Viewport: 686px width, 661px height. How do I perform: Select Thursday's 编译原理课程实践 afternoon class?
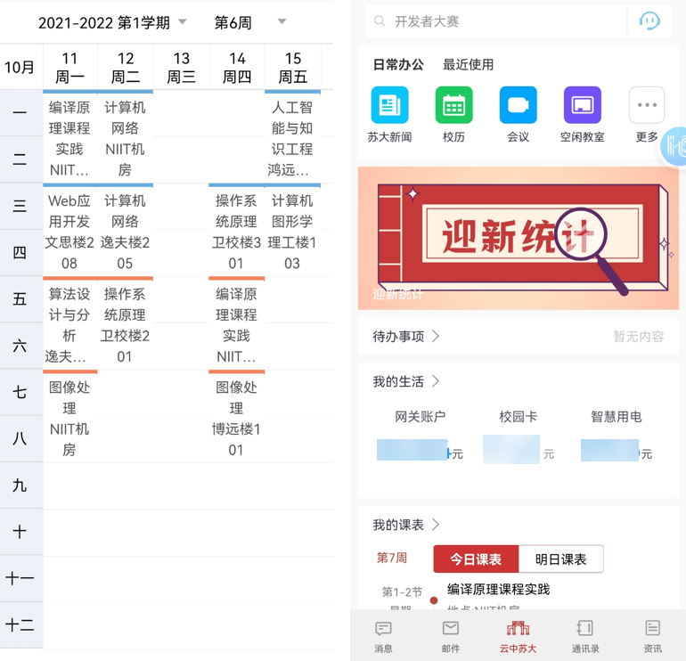[236, 324]
